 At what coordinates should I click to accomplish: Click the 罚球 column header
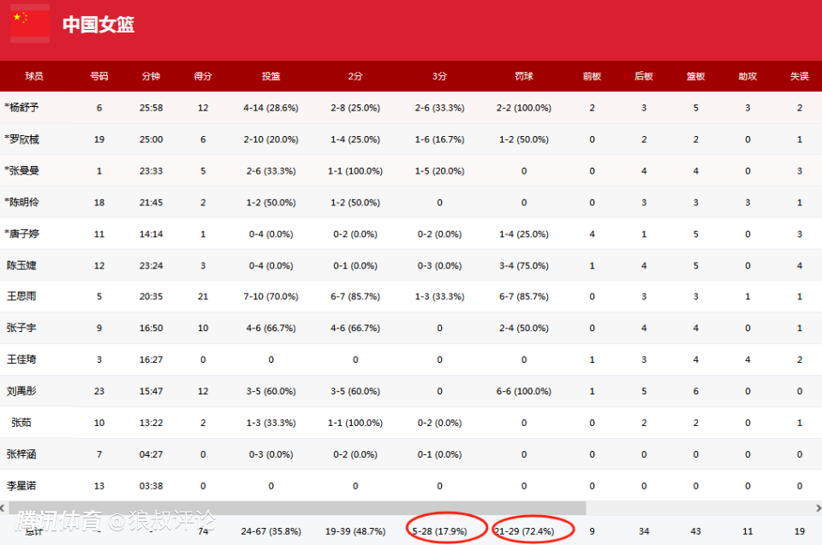click(x=524, y=76)
